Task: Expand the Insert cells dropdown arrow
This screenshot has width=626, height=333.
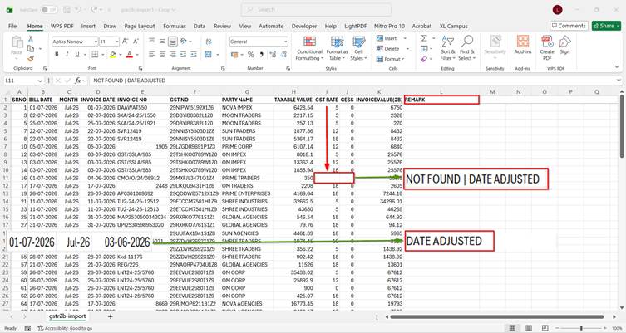Action: pyautogui.click(x=405, y=38)
